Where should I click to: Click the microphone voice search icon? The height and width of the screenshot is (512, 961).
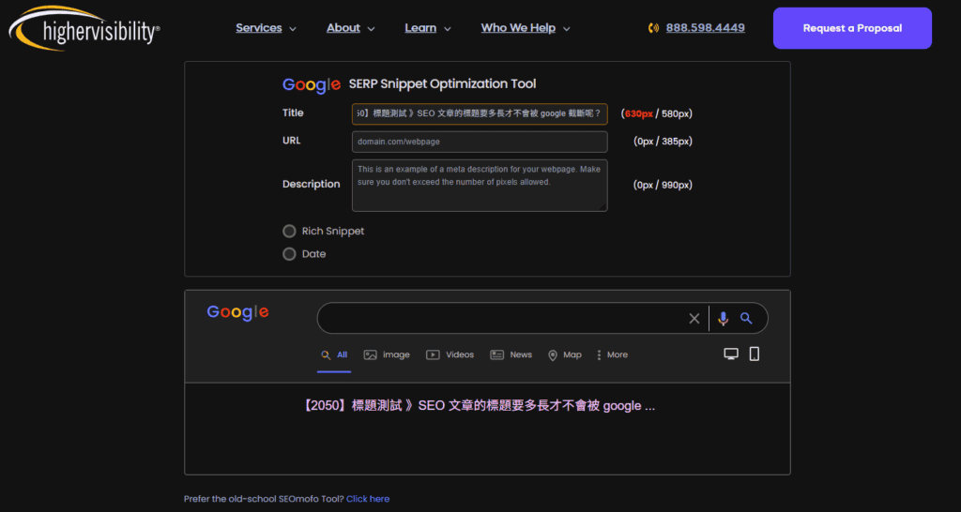724,319
